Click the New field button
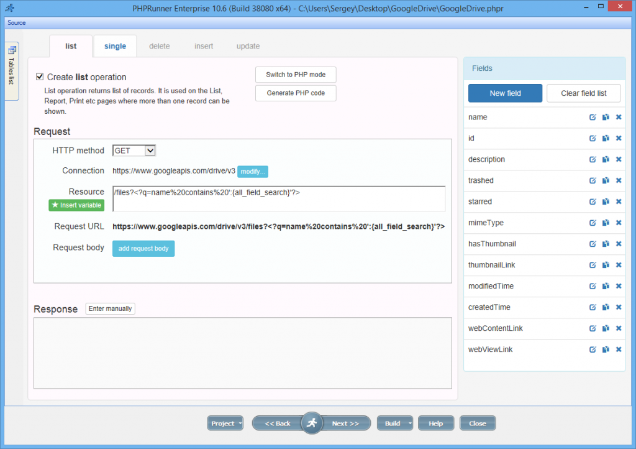 click(x=505, y=93)
